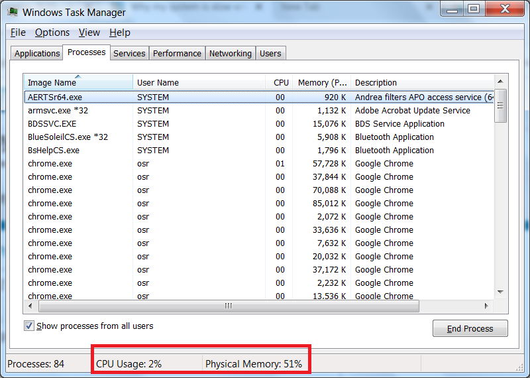Select chrome.exe row using 2,072 K
The image size is (530, 378).
point(259,217)
